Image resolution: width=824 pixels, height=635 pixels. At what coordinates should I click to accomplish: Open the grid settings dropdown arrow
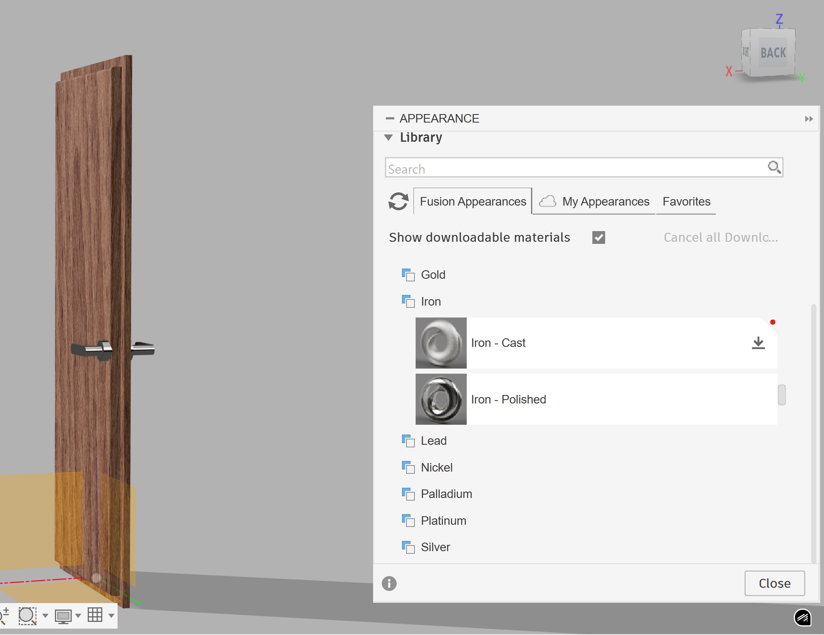pos(111,615)
